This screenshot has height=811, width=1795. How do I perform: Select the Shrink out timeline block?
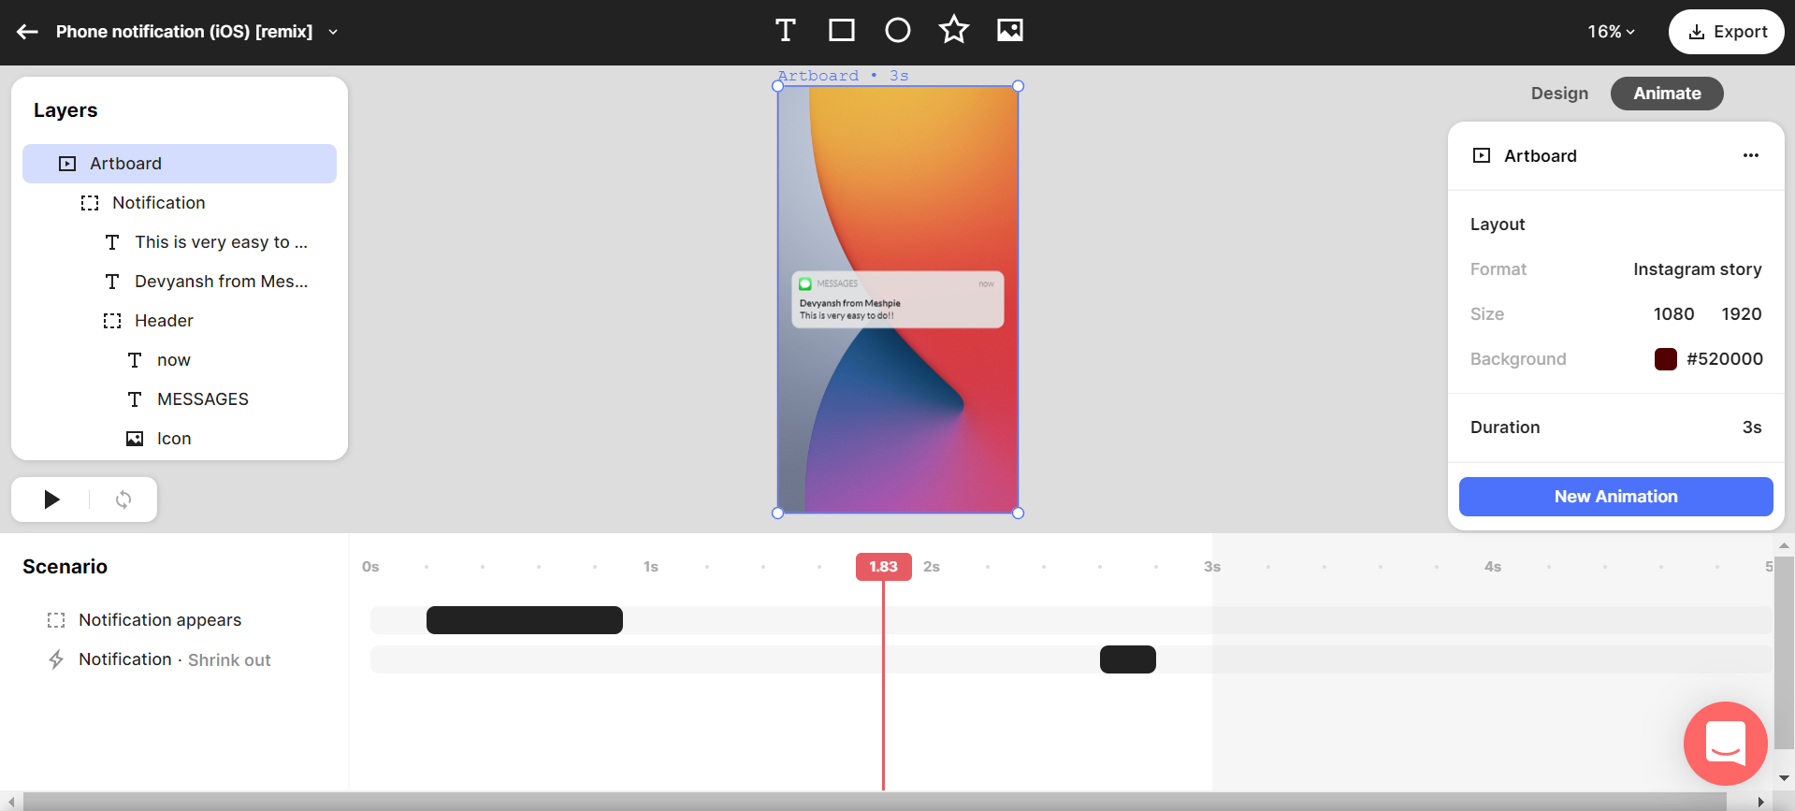coord(1128,659)
